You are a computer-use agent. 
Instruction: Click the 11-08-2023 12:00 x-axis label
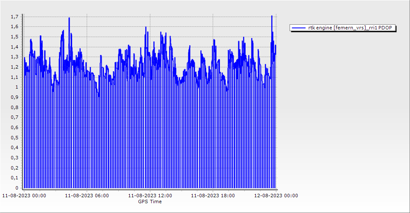[x=150, y=196]
